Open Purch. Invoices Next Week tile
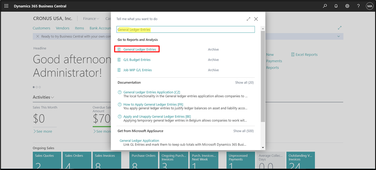The image size is (376, 170). click(204, 161)
